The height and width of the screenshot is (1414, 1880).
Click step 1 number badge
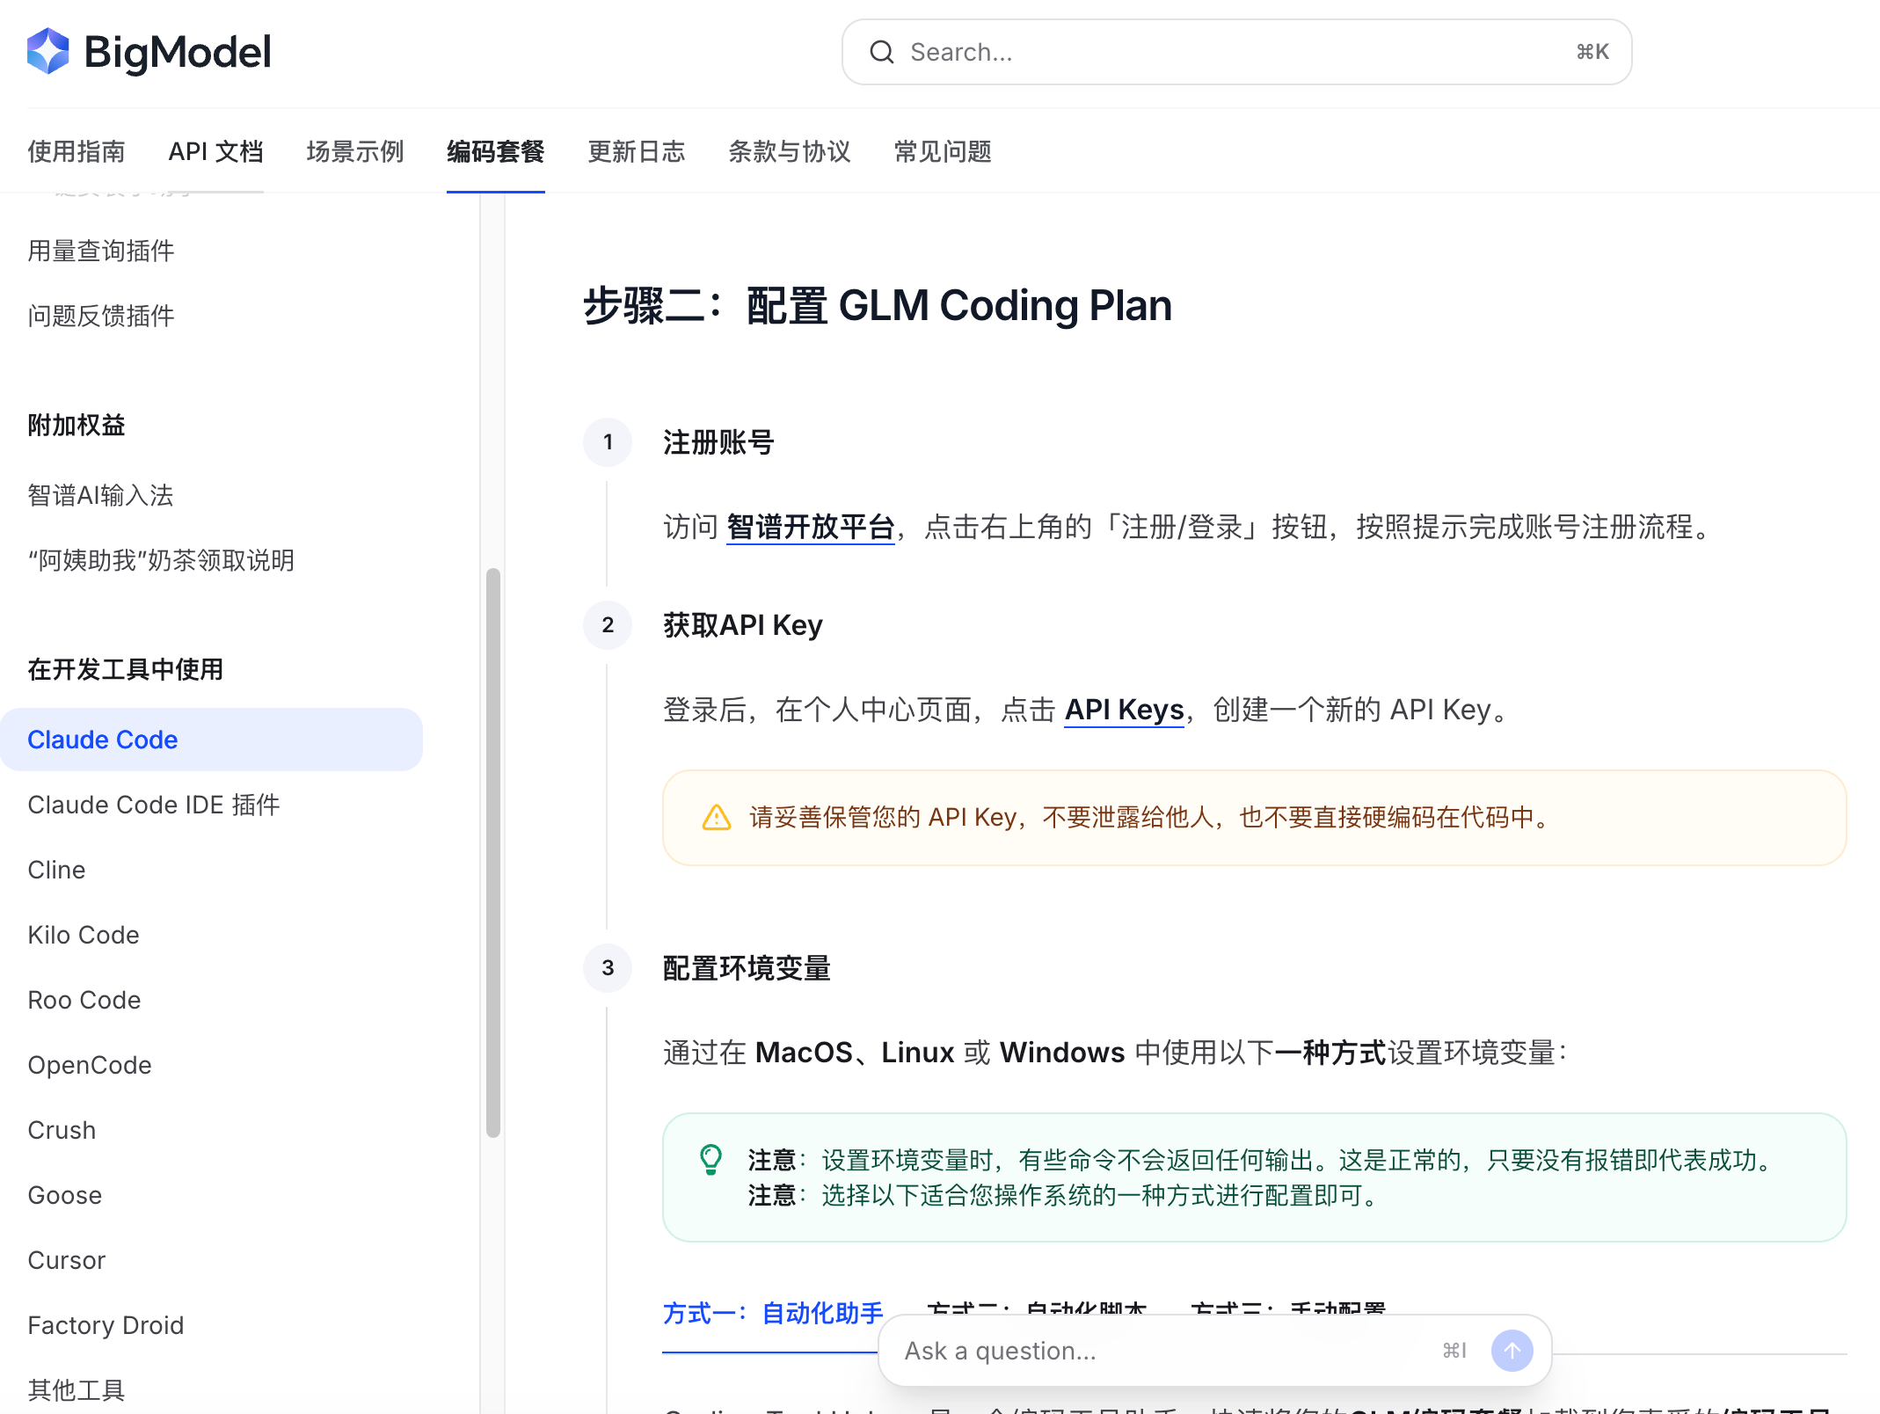[x=608, y=442]
